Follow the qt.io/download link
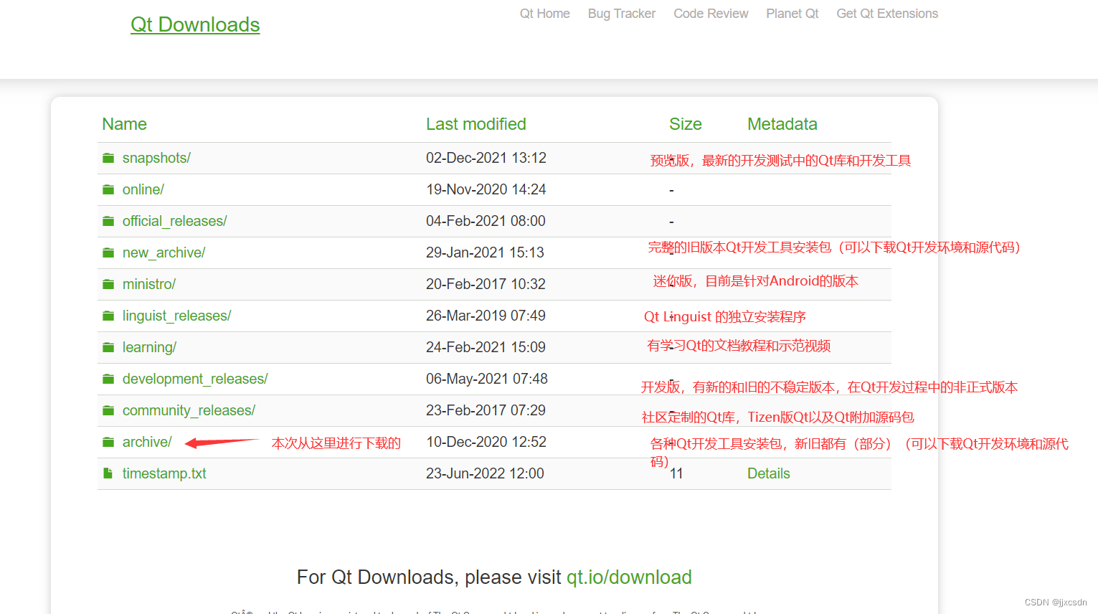This screenshot has height=614, width=1098. coord(629,577)
